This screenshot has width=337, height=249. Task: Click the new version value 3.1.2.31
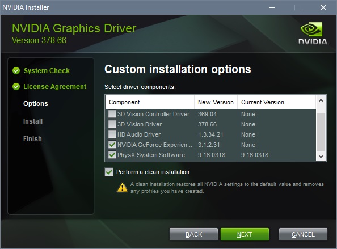pyautogui.click(x=209, y=145)
